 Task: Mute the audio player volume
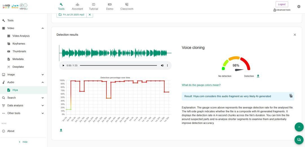pos(162,65)
